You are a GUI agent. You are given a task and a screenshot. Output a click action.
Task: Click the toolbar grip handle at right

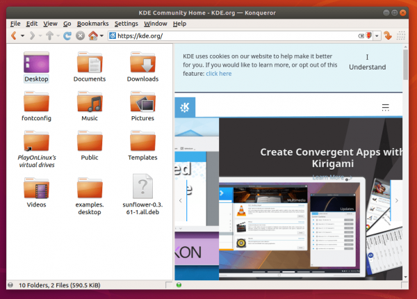tap(401, 35)
